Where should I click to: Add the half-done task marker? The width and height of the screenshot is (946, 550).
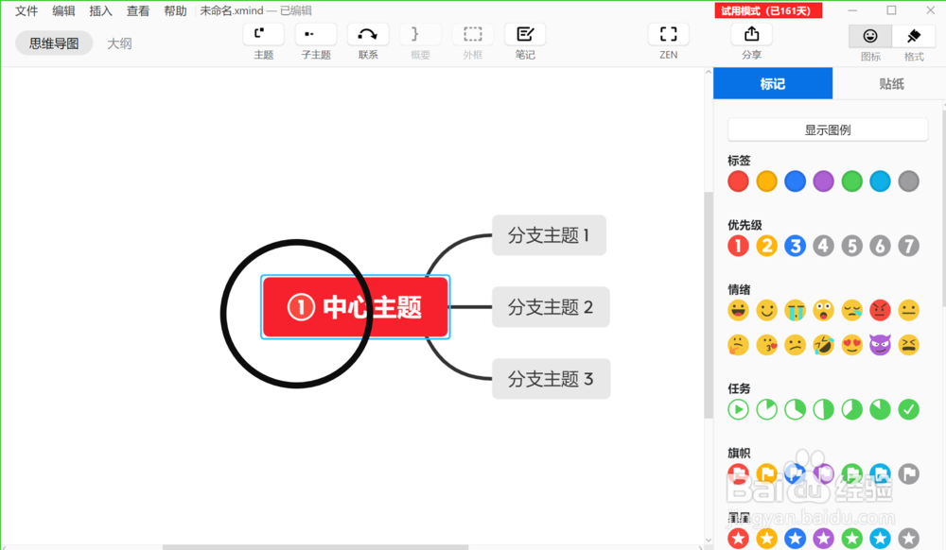[824, 409]
